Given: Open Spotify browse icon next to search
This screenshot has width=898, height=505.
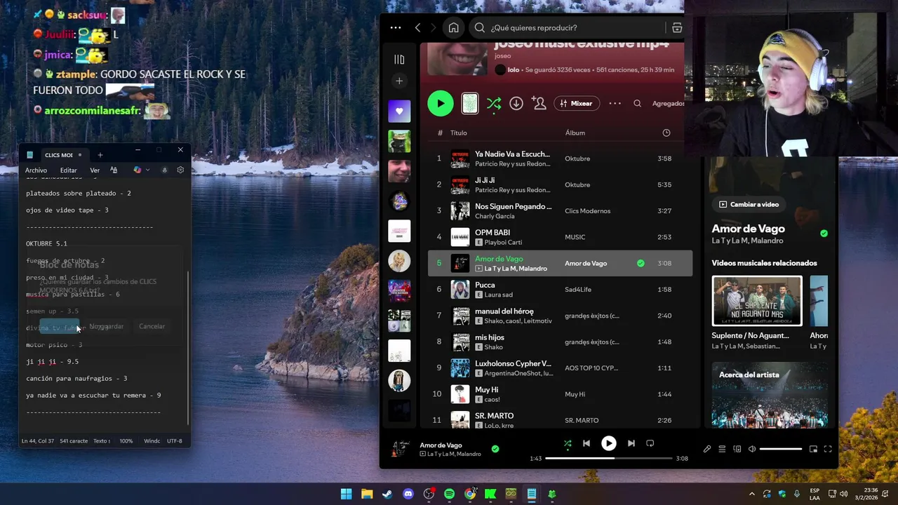Looking at the screenshot, I should tap(677, 27).
